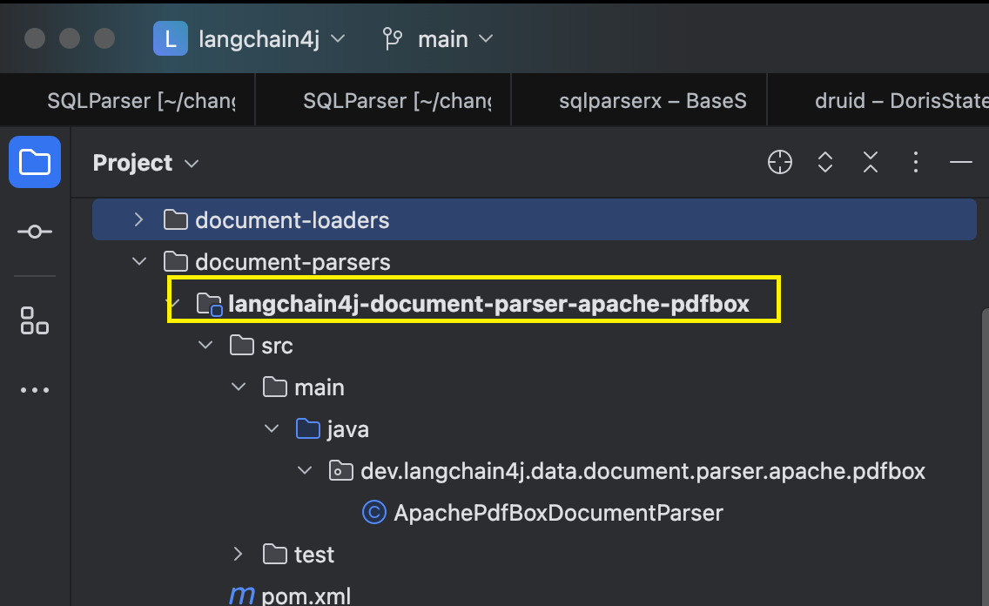989x606 pixels.
Task: Select the pom.xml file
Action: (306, 596)
